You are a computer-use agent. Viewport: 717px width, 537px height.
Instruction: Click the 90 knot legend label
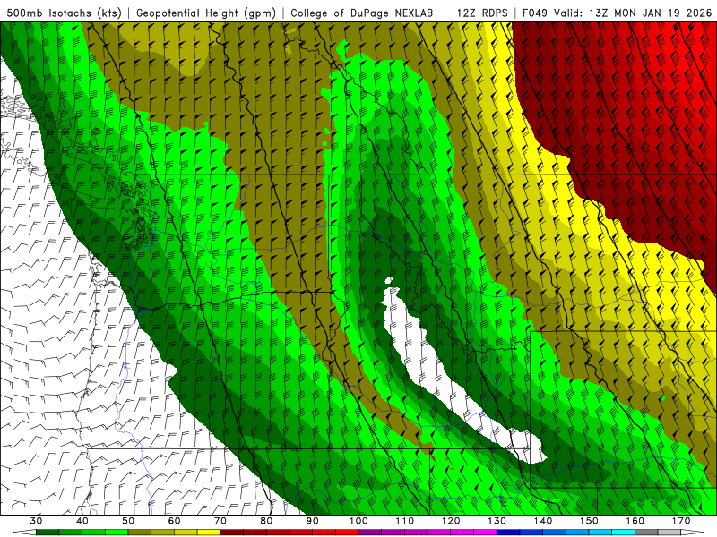(x=313, y=521)
